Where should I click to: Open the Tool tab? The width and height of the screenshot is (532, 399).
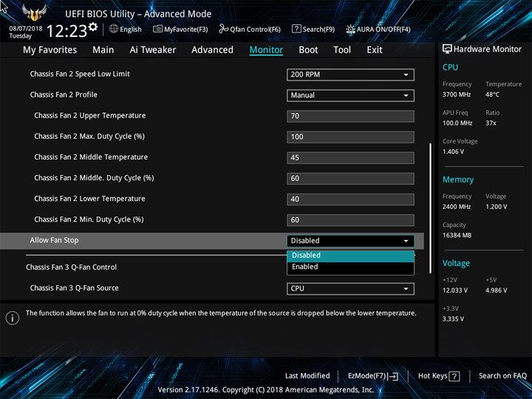point(342,50)
